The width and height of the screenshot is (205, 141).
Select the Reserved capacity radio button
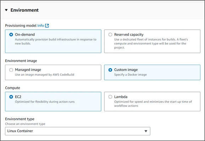click(x=110, y=35)
